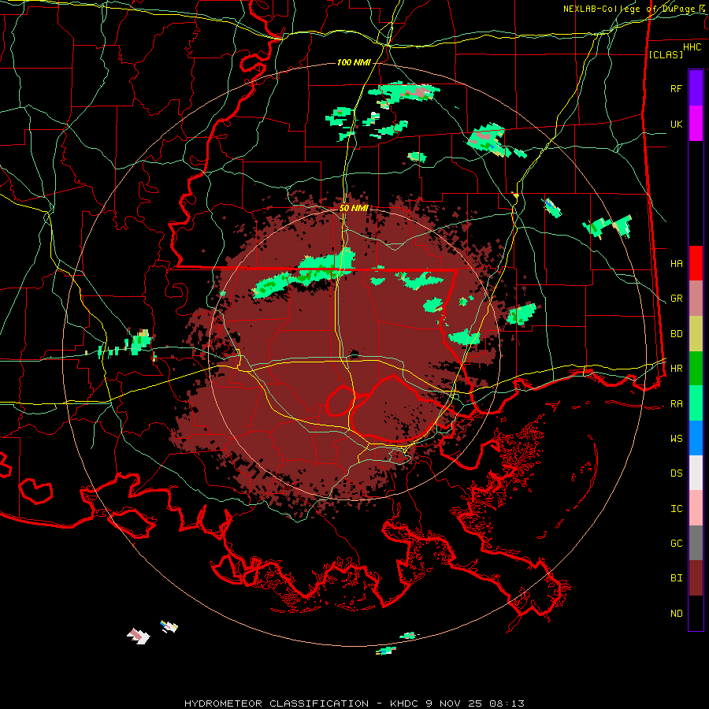Click the HA red legend swatch

696,263
